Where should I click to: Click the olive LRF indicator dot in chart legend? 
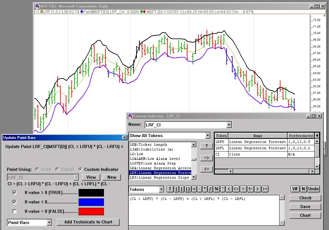(x=42, y=12)
